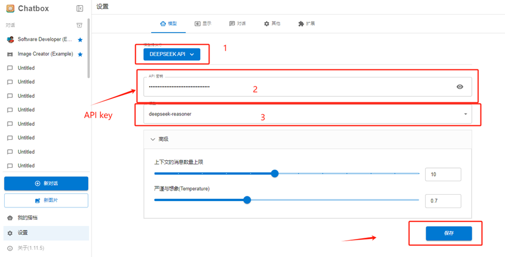505x257 pixels.
Task: Open 设置 in the sidebar
Action: pos(46,233)
